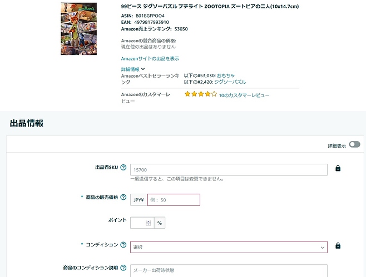Focus the 商品のコンディション説明 text field
The image size is (366, 277).
point(229,270)
